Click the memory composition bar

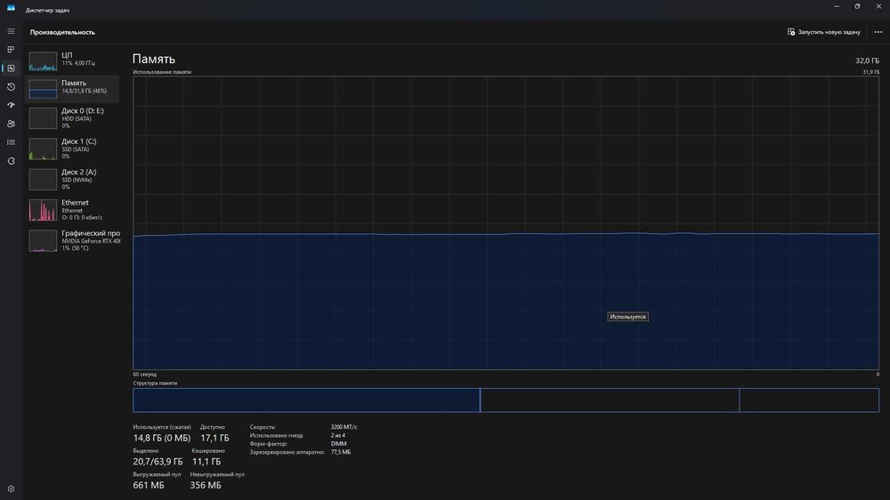pyautogui.click(x=506, y=400)
